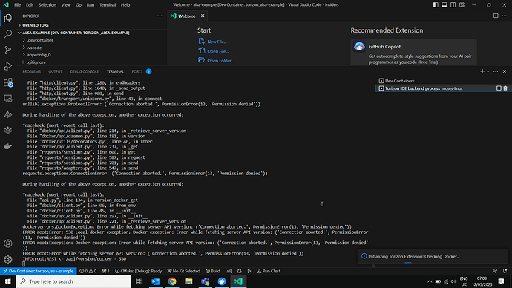
Task: Open the Help menu
Action: (125, 5)
